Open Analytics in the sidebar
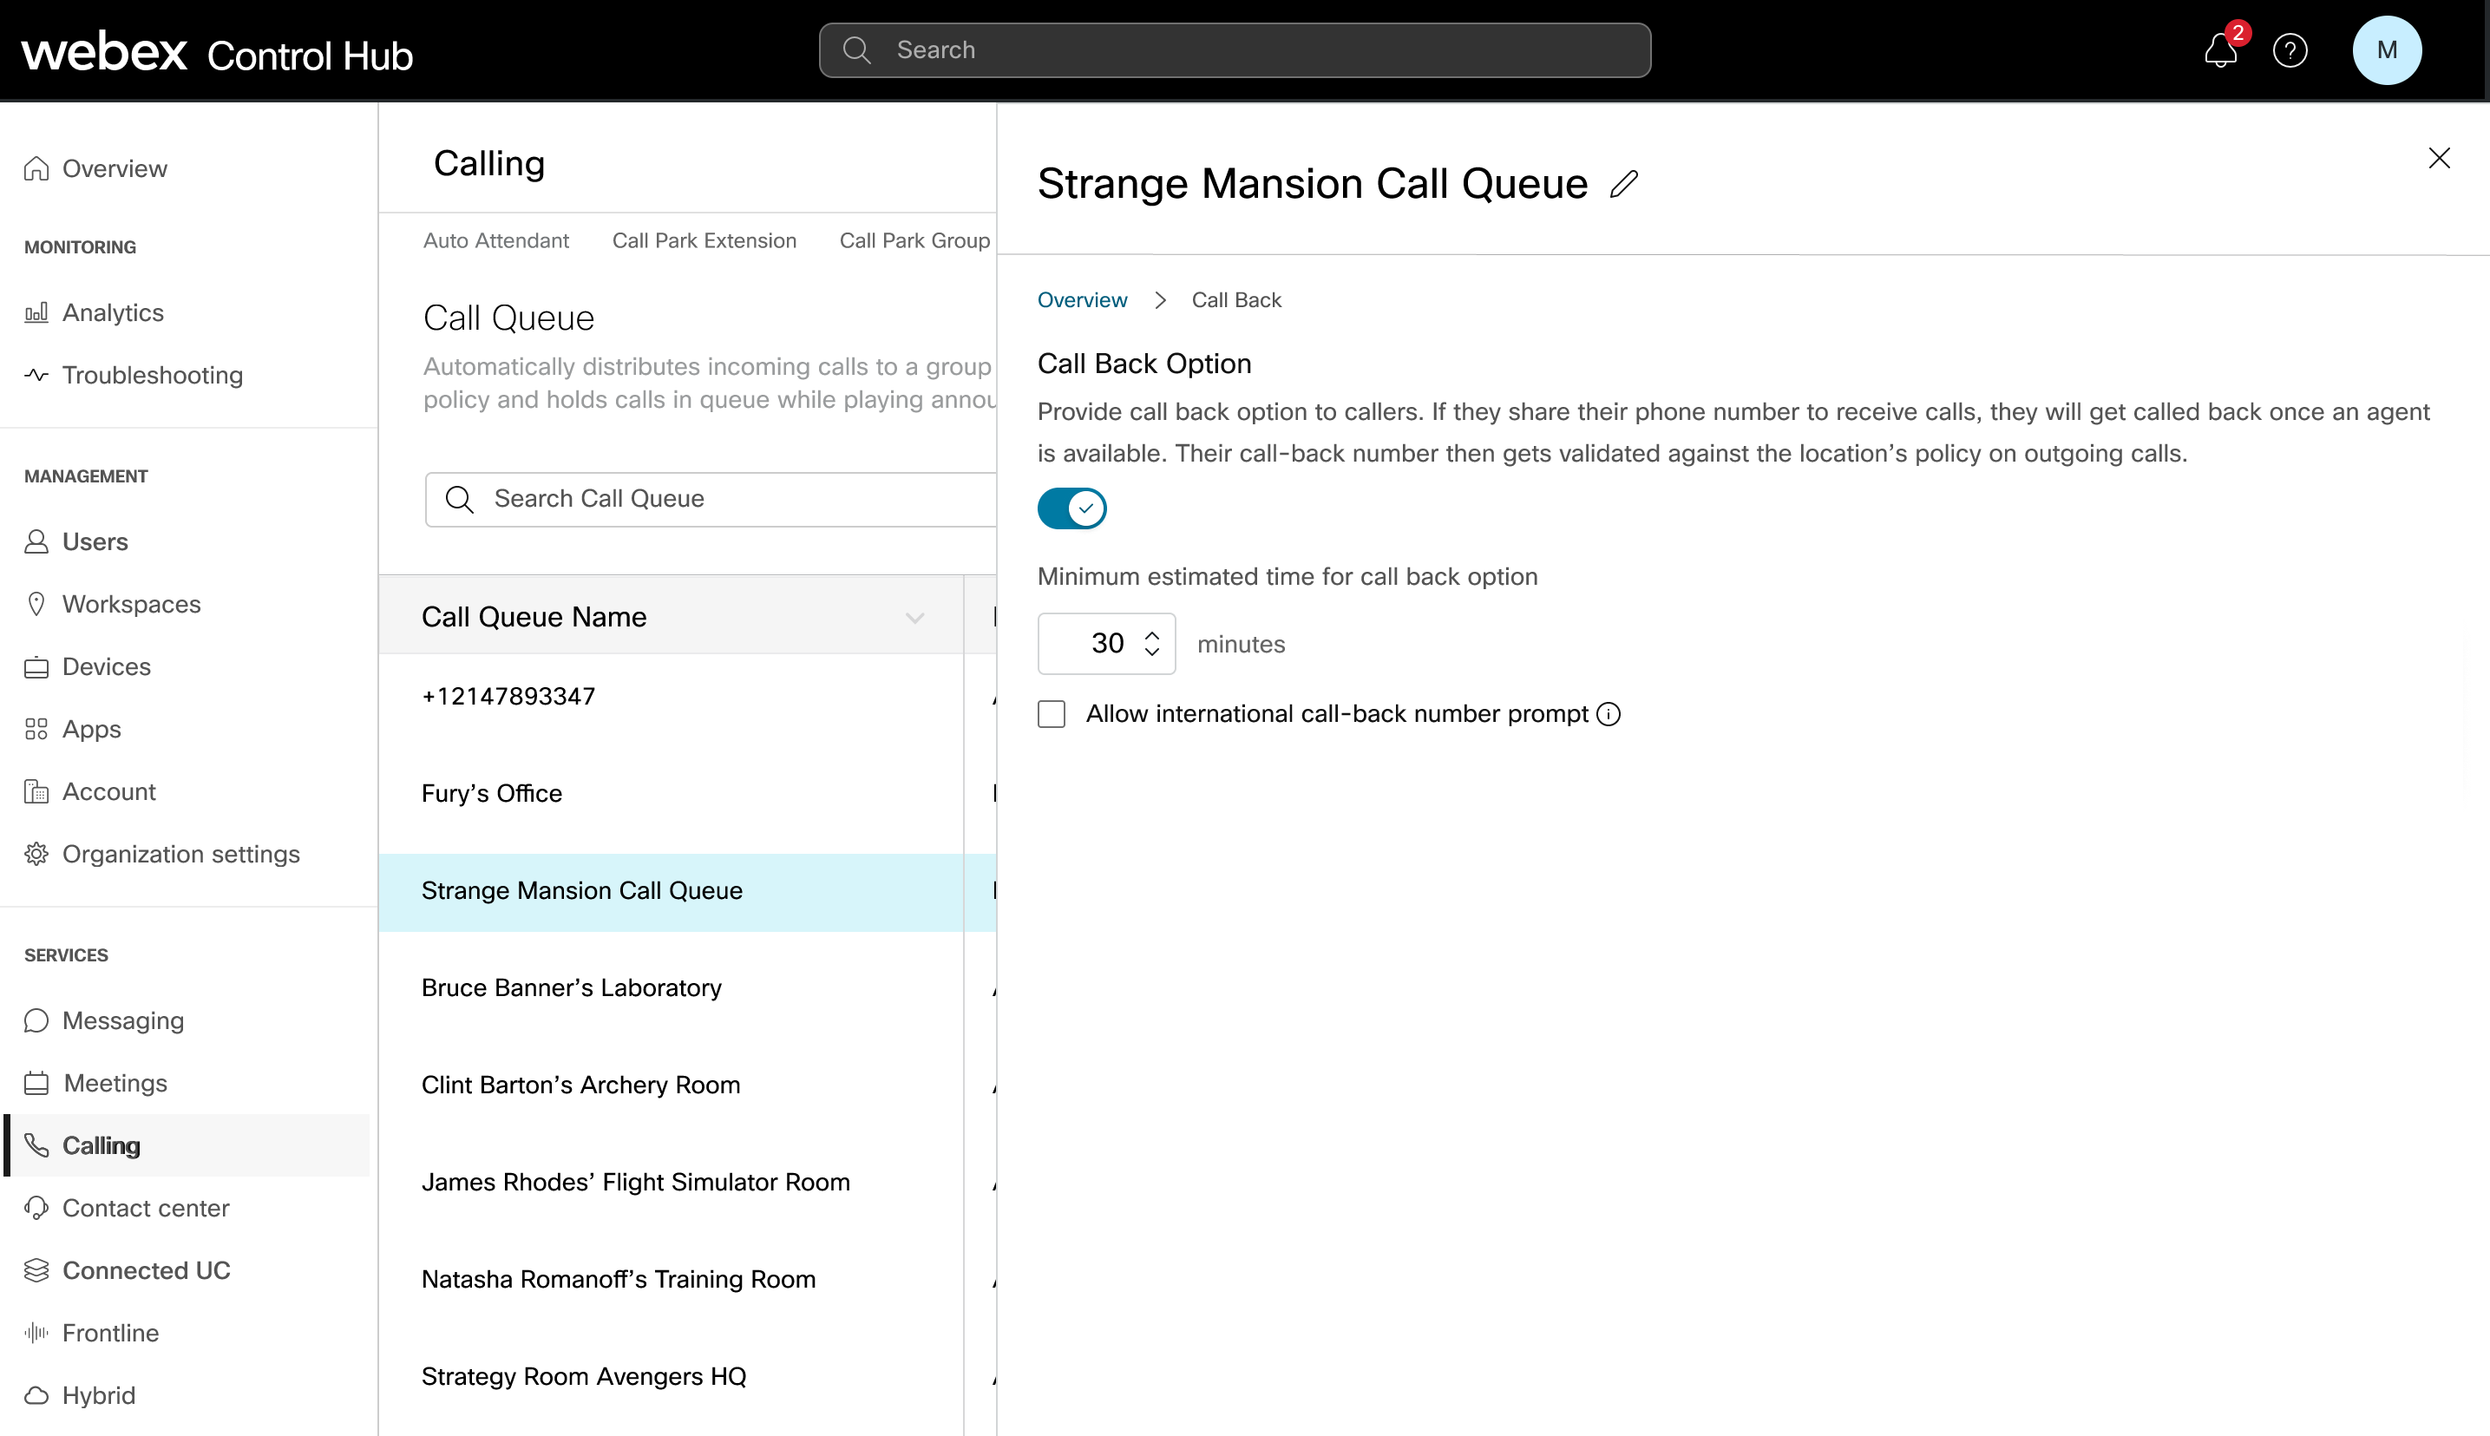The height and width of the screenshot is (1436, 2490). point(113,312)
